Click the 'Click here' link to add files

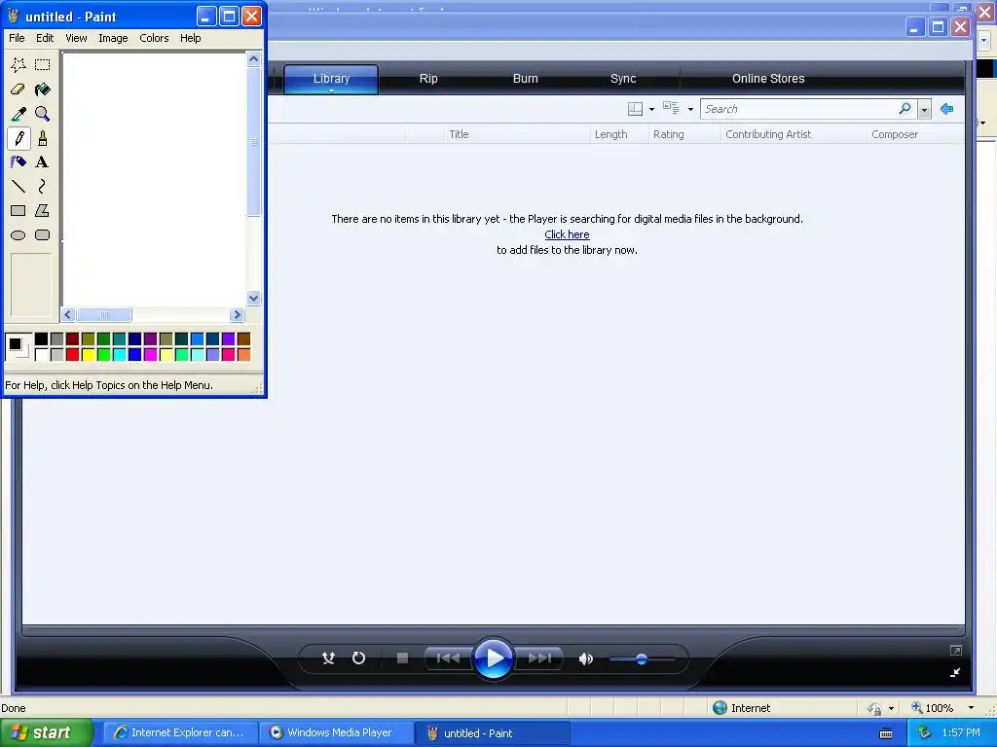(568, 234)
